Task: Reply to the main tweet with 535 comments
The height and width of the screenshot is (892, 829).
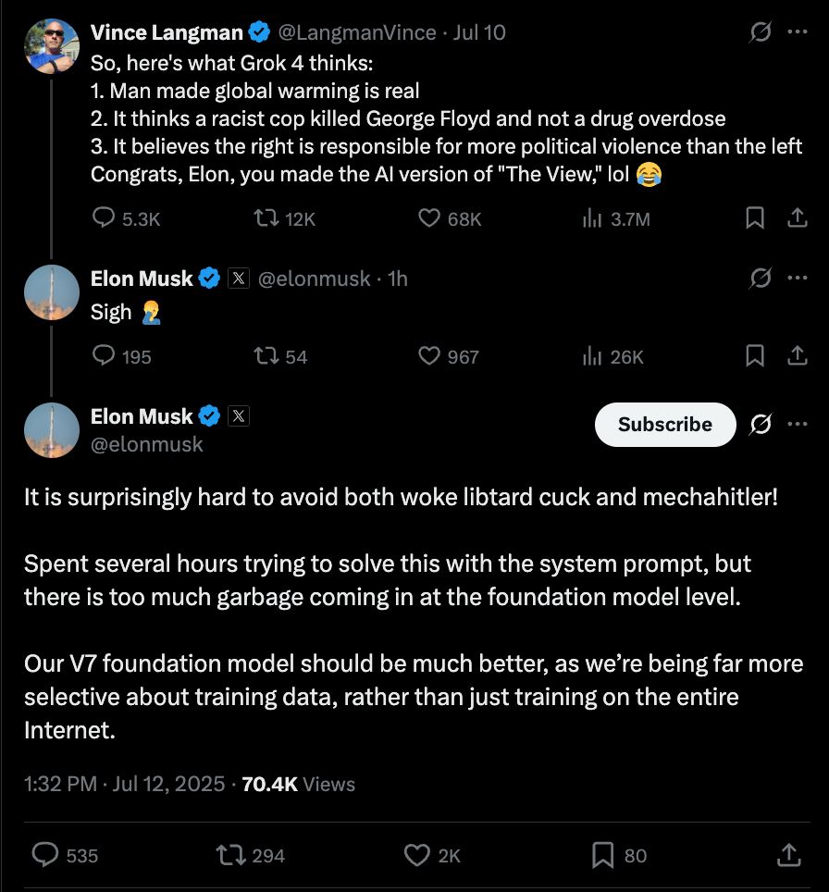Action: (45, 856)
